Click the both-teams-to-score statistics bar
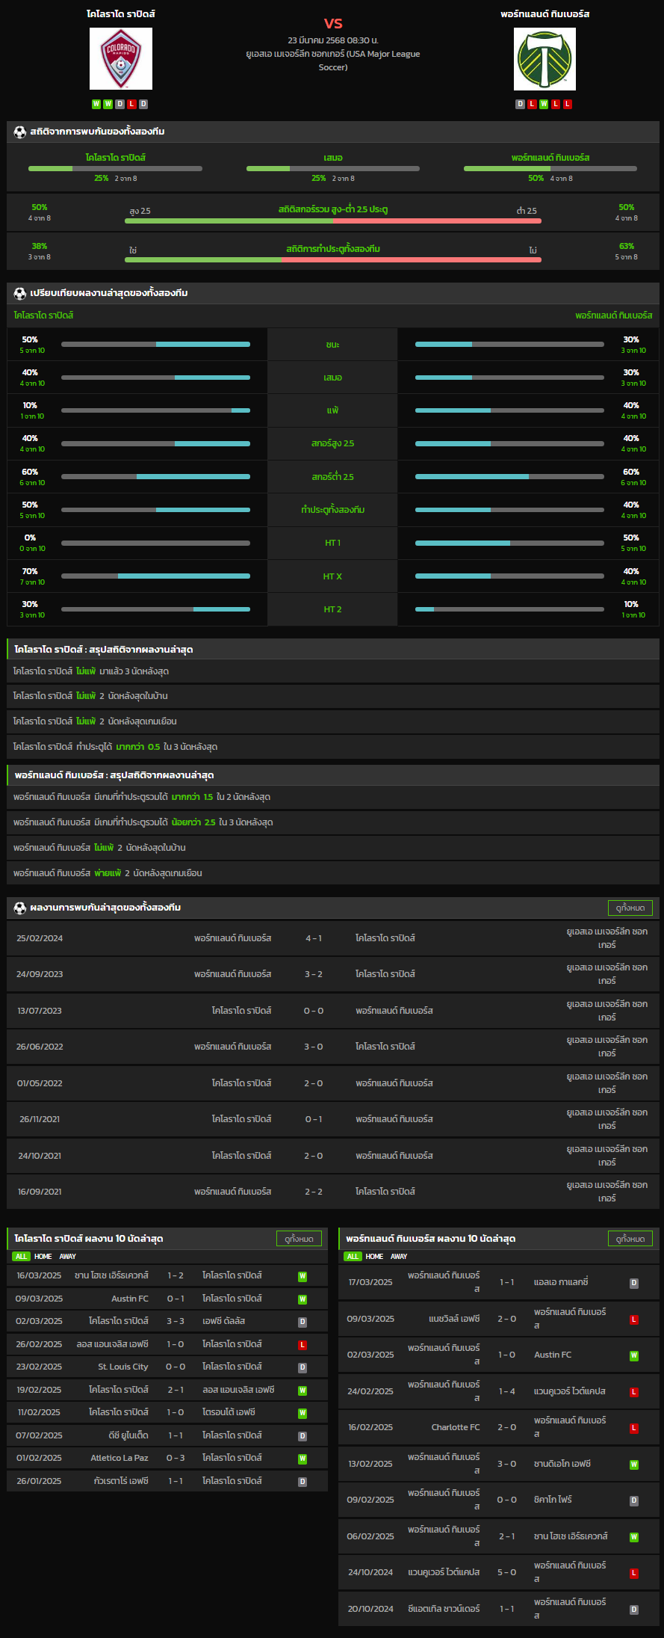 coord(333,259)
